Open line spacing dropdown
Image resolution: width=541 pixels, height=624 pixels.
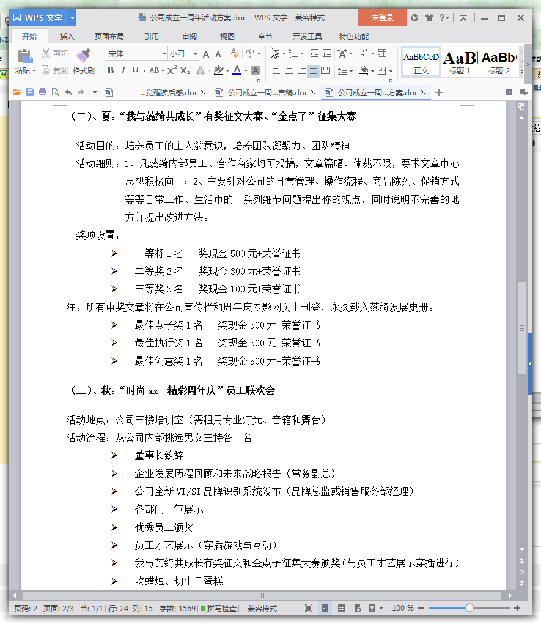click(x=351, y=71)
